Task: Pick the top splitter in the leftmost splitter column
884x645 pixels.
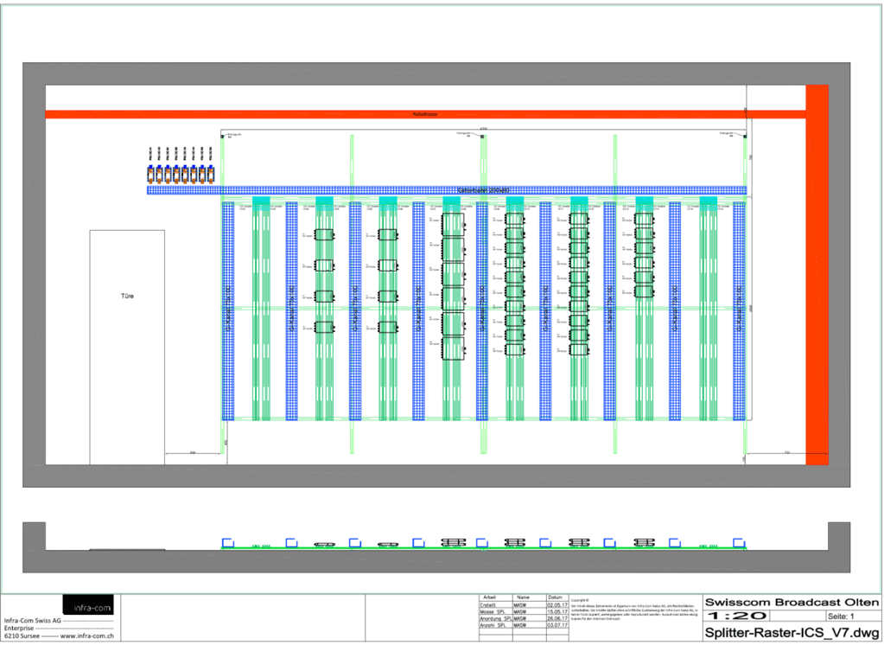Action: coord(324,235)
